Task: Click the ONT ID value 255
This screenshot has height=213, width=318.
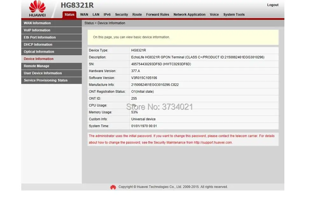Action: click(134, 98)
